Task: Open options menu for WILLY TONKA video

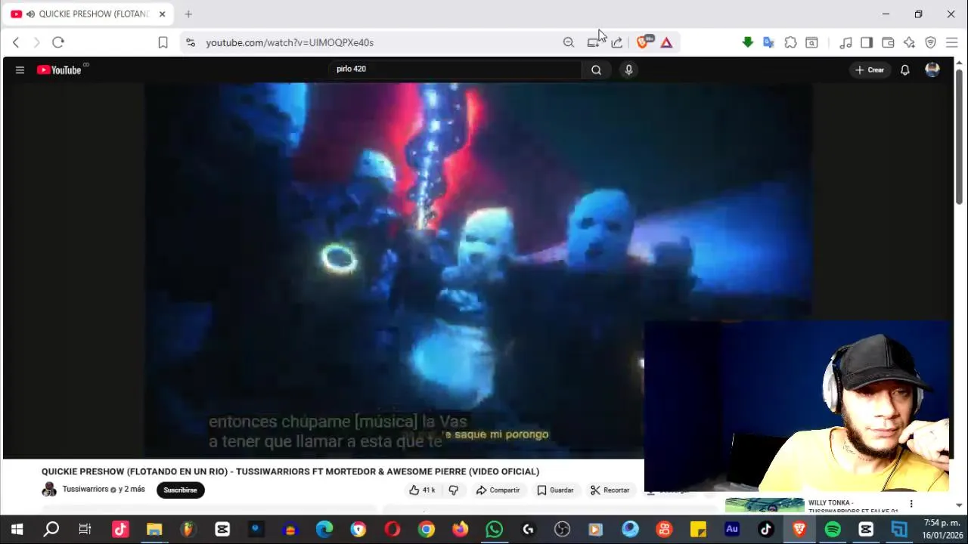Action: 911,504
